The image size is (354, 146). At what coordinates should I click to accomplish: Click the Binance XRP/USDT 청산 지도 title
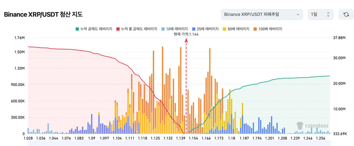click(x=43, y=14)
